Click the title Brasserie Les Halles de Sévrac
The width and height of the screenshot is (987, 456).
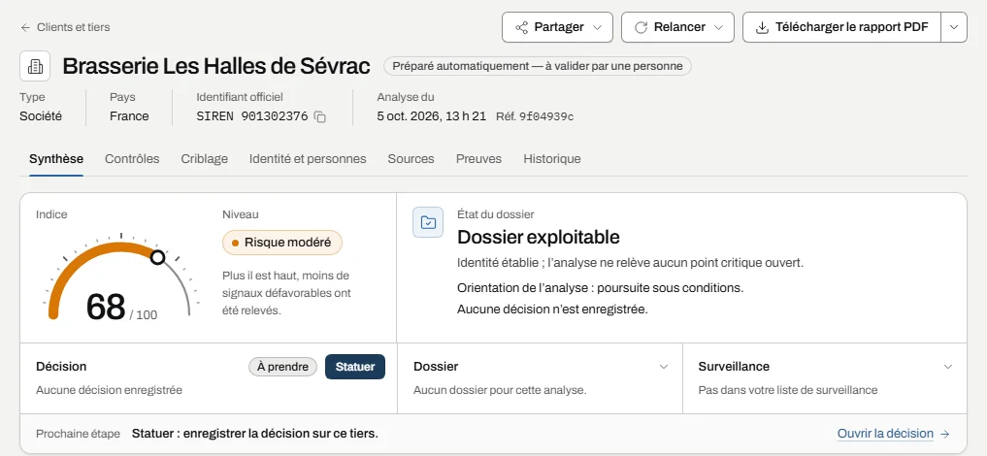tap(216, 66)
